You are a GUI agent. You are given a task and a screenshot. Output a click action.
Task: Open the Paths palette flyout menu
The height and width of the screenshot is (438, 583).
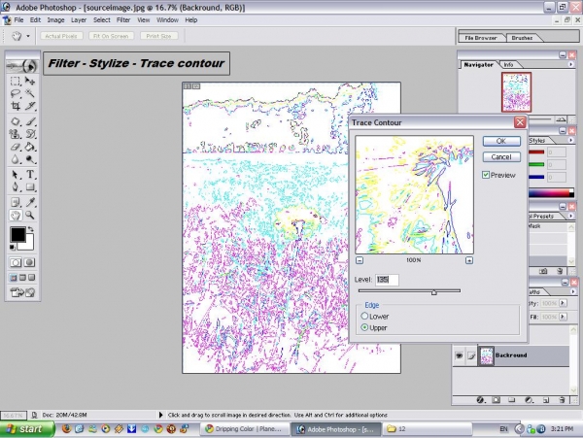click(x=573, y=291)
